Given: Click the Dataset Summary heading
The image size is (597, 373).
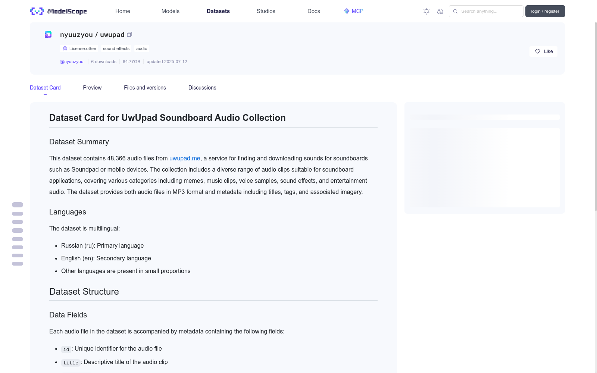Looking at the screenshot, I should click(79, 142).
